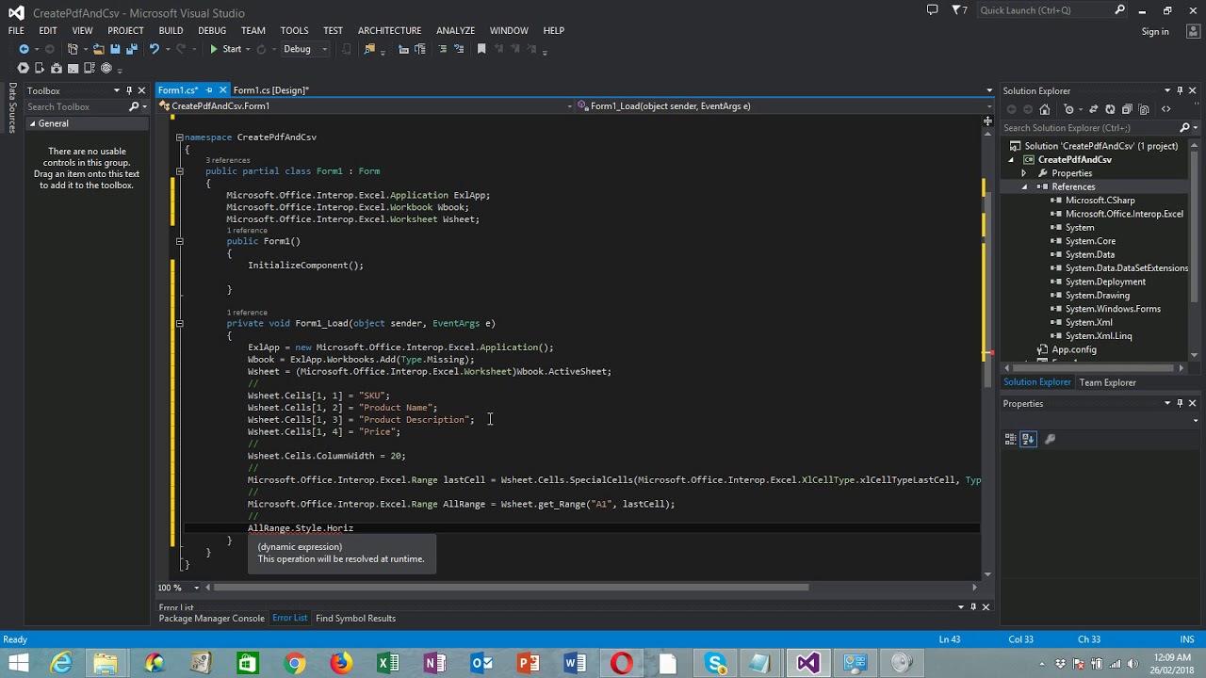Open the Debug configuration dropdown

tap(304, 49)
